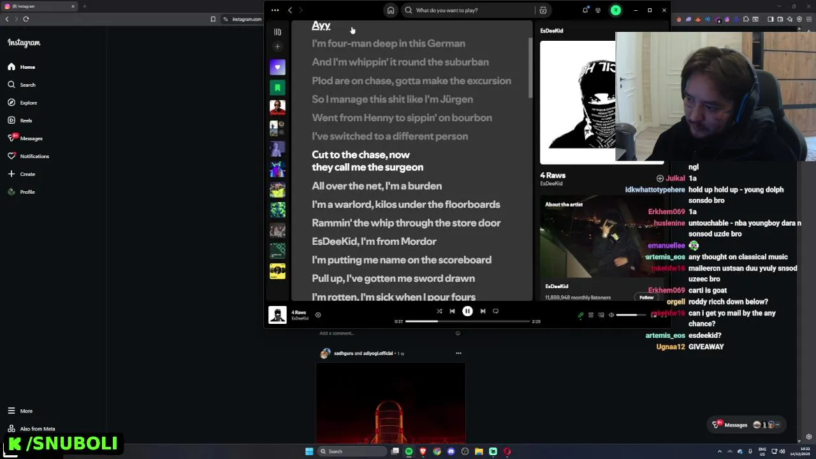This screenshot has width=816, height=459.
Task: Follow EsDeeKid in About the artist
Action: pyautogui.click(x=646, y=297)
